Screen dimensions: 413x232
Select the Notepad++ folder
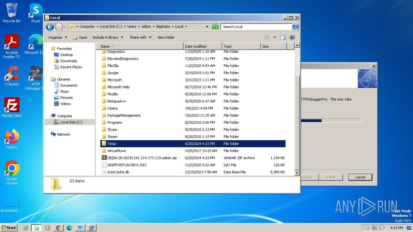193,101
